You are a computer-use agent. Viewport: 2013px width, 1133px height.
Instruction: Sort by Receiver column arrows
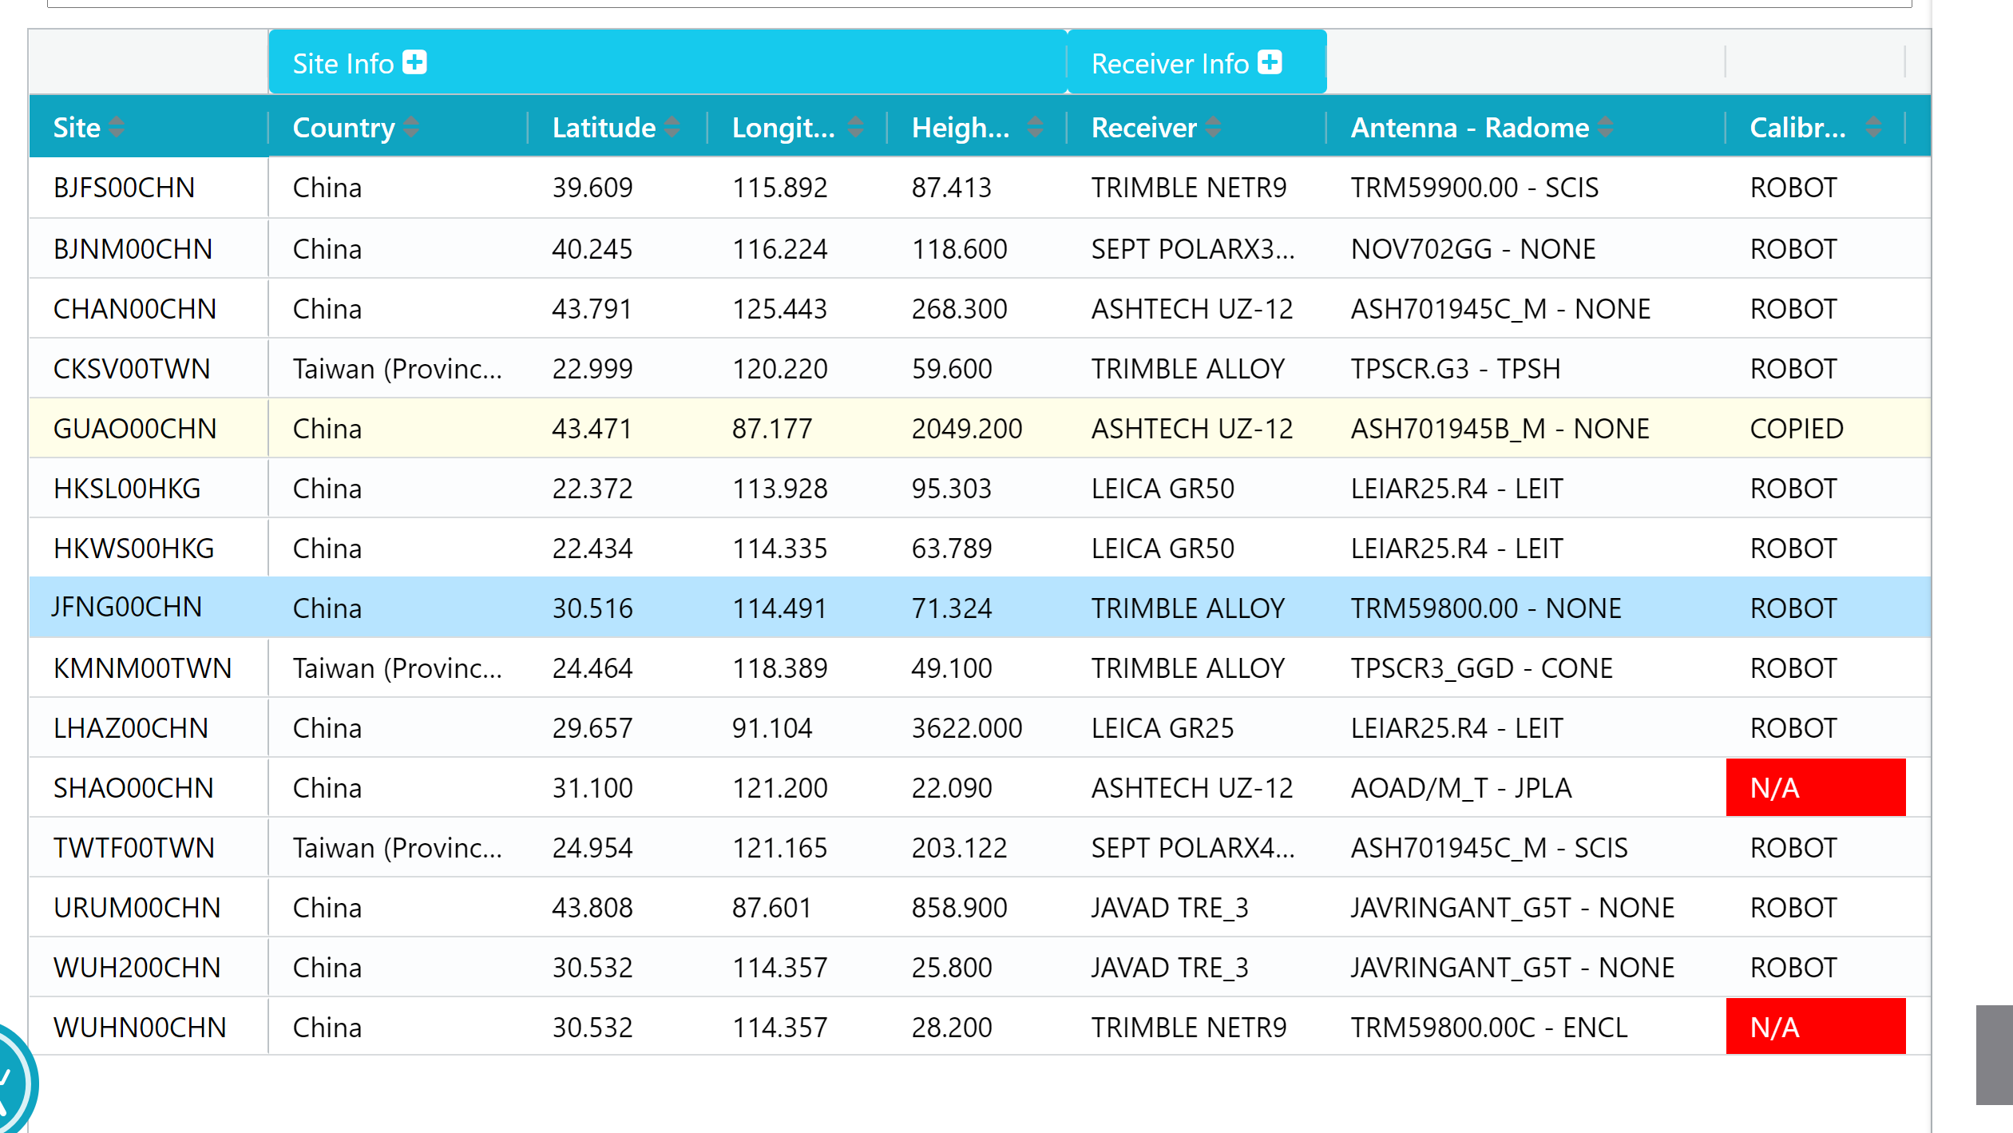[1213, 127]
